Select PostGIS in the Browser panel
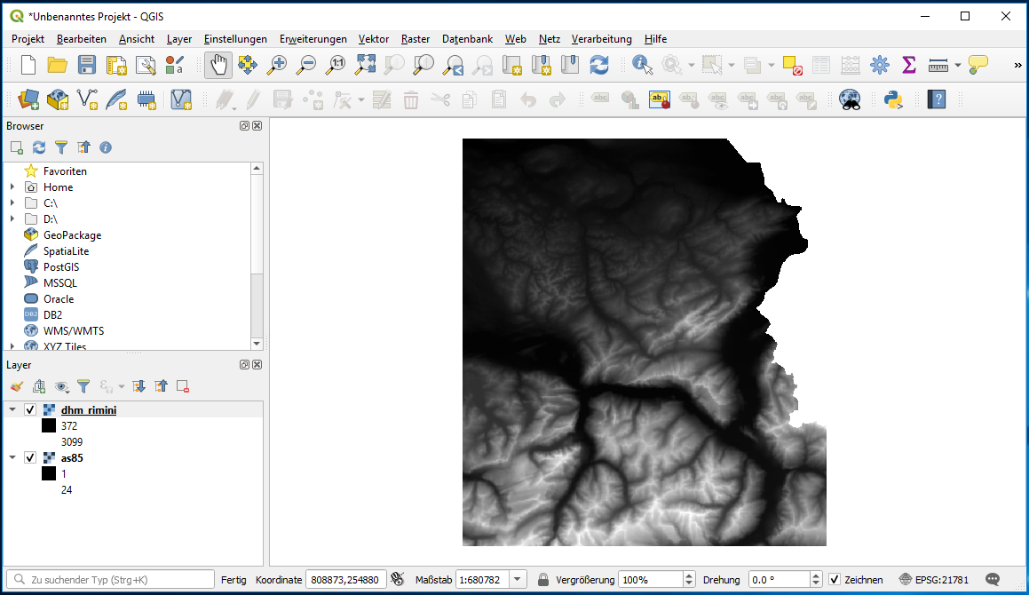Screen dimensions: 1029x595 60,267
